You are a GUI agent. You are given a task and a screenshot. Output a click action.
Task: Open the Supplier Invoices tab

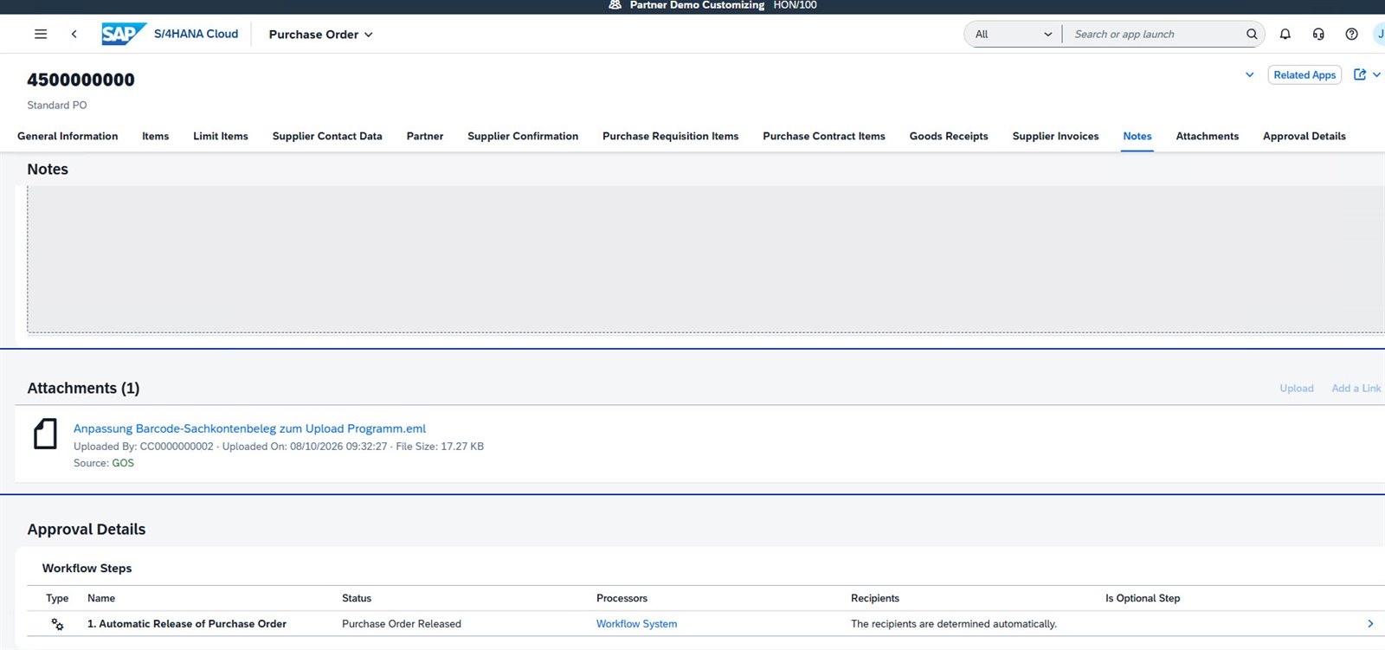(1056, 137)
